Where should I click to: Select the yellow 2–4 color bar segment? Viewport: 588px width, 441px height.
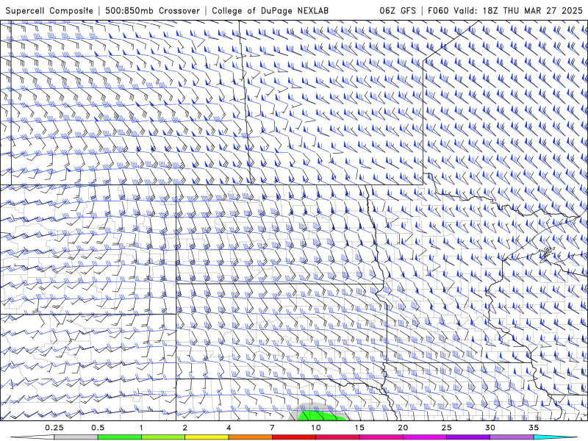(x=207, y=437)
